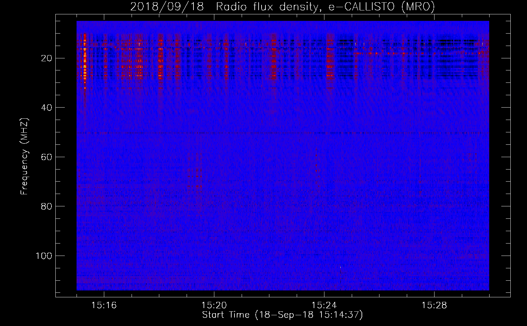Click the 60 MHz frequency tick label

pyautogui.click(x=47, y=157)
